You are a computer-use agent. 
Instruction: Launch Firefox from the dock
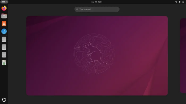click(x=4, y=8)
